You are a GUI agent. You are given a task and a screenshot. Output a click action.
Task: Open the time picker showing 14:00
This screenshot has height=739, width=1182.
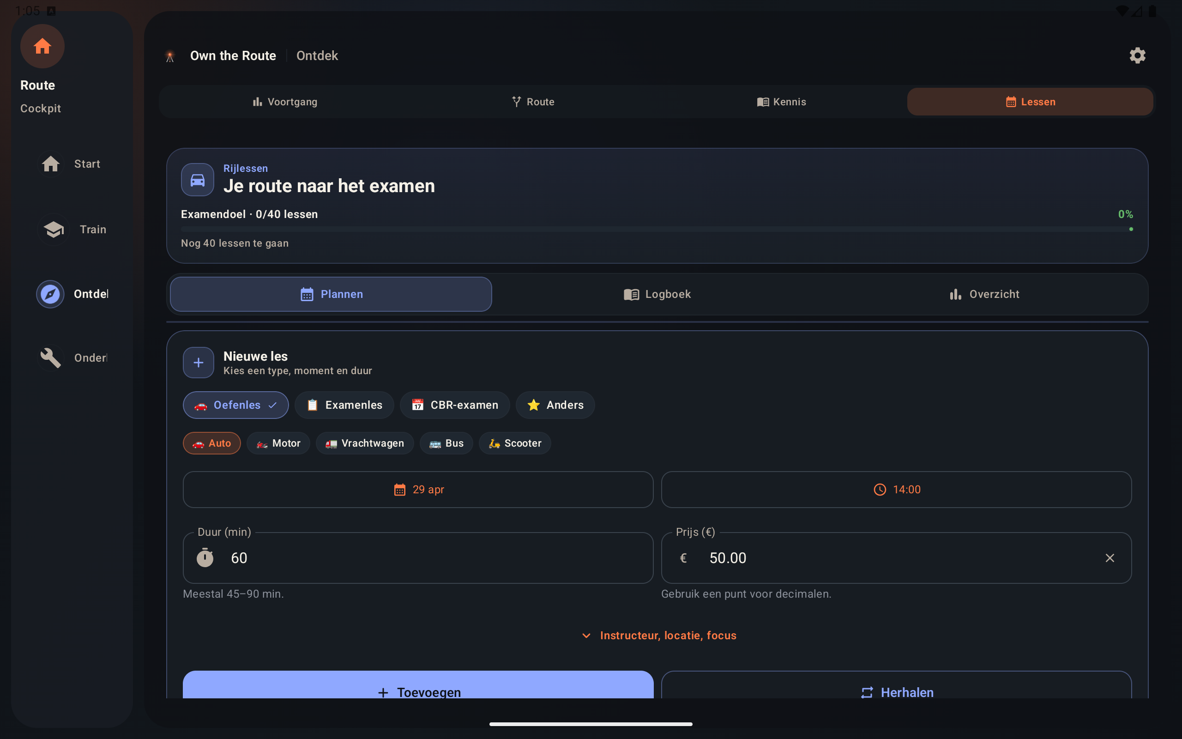point(896,489)
